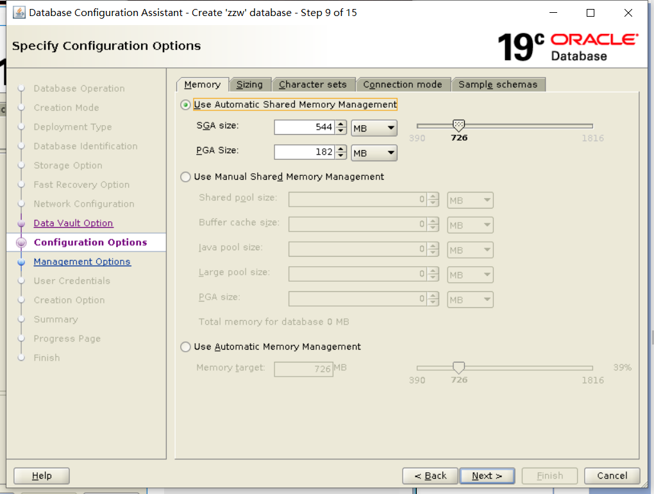654x494 pixels.
Task: Click 'User Credentials' step text
Action: [x=72, y=281]
